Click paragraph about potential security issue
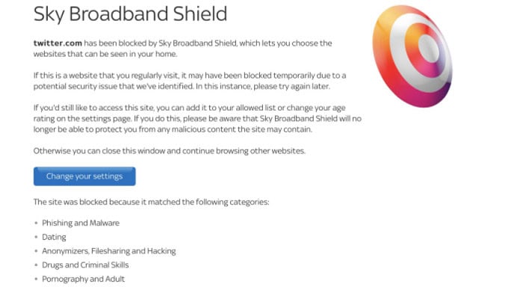523x287 pixels. (190, 81)
